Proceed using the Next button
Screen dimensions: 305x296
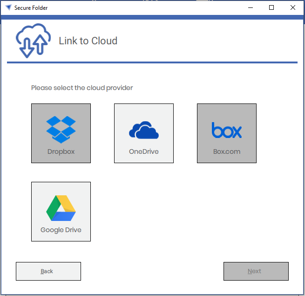[x=256, y=271]
